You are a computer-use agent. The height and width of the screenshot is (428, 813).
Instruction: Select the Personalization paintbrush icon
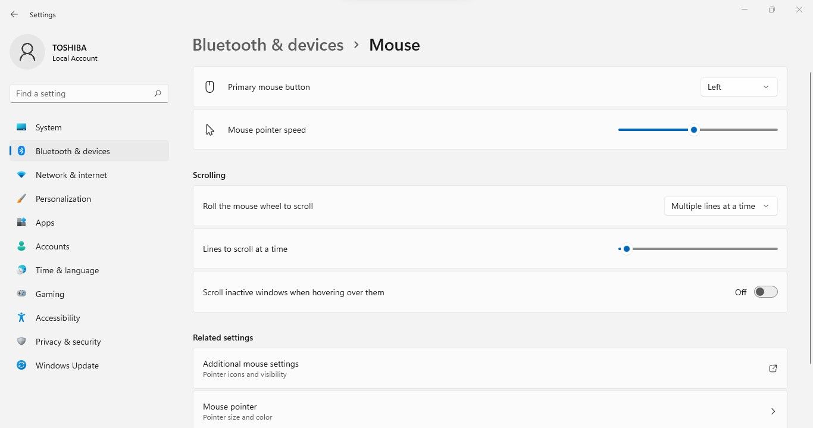tap(21, 198)
